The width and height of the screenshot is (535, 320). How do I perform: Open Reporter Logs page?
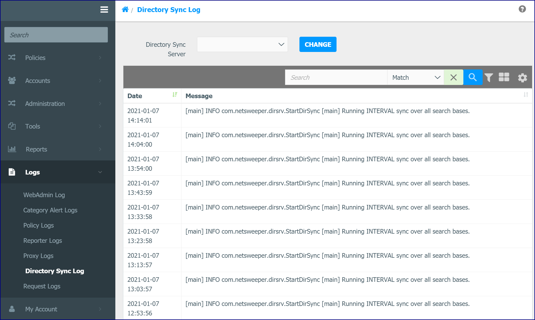pos(43,241)
